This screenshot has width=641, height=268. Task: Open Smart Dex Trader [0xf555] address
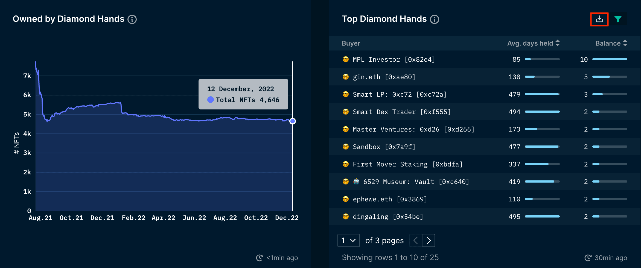point(401,112)
